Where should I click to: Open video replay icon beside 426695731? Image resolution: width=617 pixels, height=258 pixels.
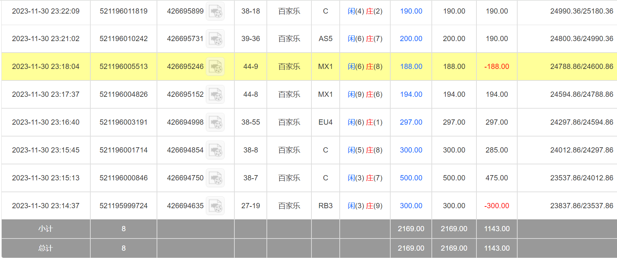[x=215, y=39]
